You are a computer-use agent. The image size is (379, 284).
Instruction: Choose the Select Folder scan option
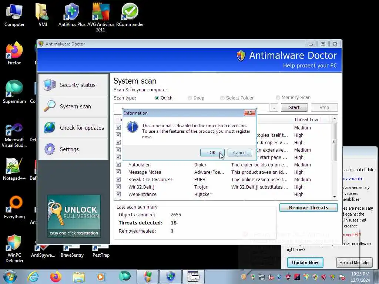click(237, 98)
